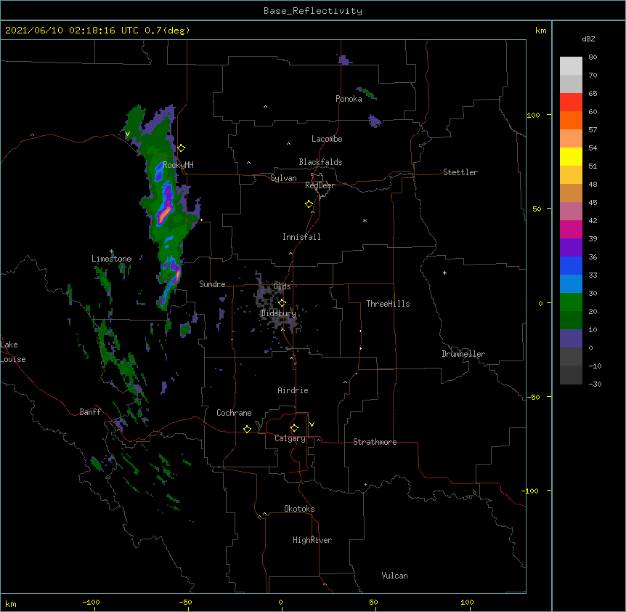Click the km unit label at the horizontal axis start
This screenshot has height=612, width=626.
click(x=11, y=604)
